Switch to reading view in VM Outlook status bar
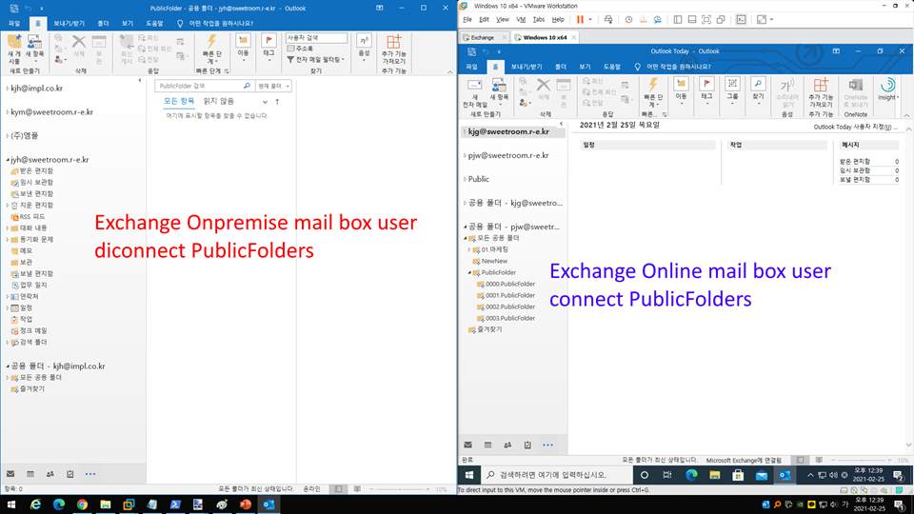 (x=819, y=460)
